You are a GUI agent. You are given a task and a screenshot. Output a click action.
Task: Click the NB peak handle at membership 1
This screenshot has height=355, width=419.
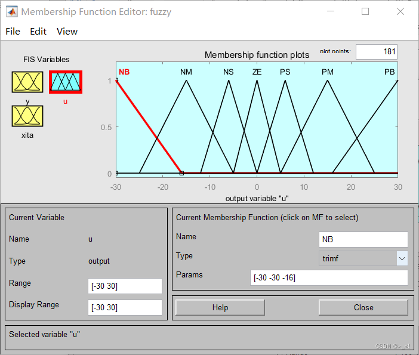tap(117, 80)
